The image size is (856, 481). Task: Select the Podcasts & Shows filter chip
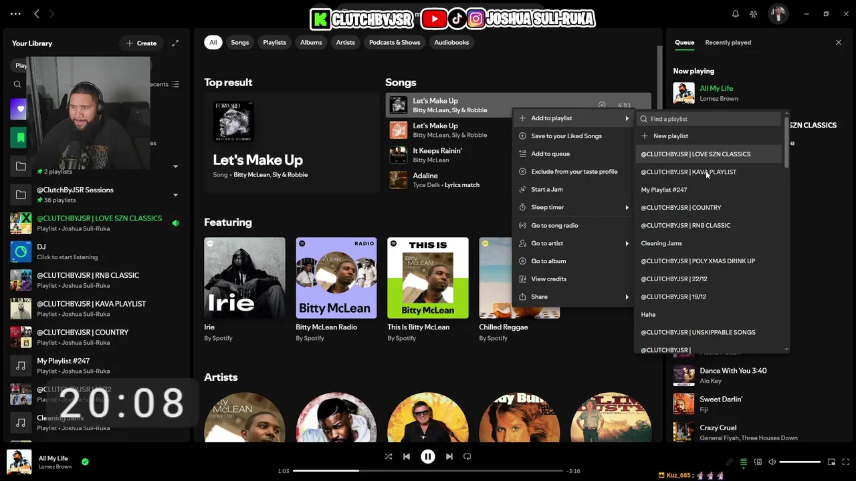(395, 42)
